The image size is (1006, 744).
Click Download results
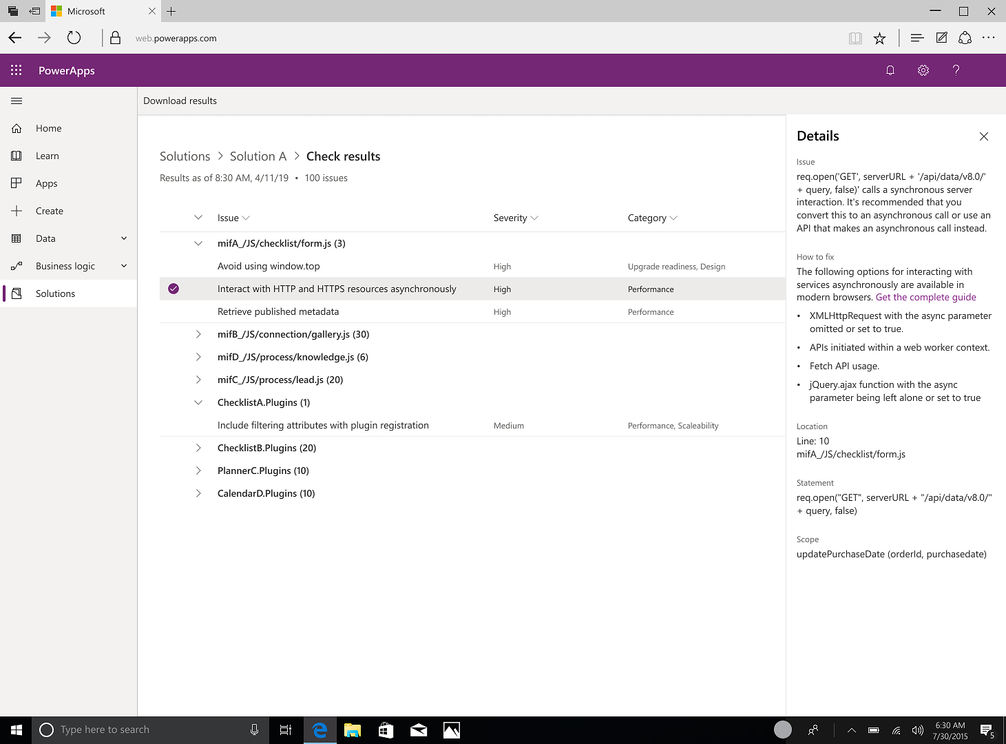point(180,101)
